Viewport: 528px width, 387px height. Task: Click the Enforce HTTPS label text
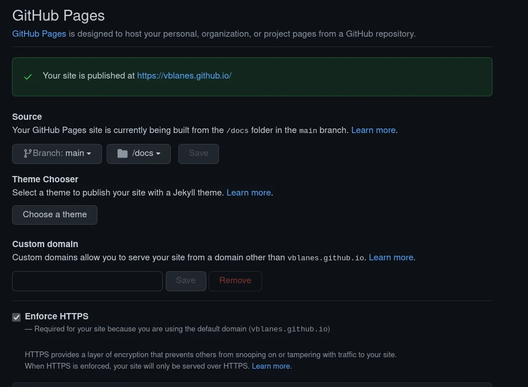click(x=57, y=316)
